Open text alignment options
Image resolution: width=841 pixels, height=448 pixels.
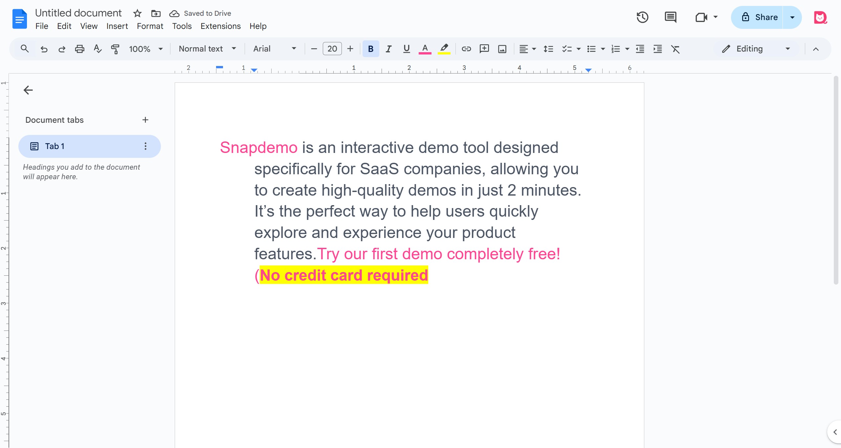coord(527,49)
